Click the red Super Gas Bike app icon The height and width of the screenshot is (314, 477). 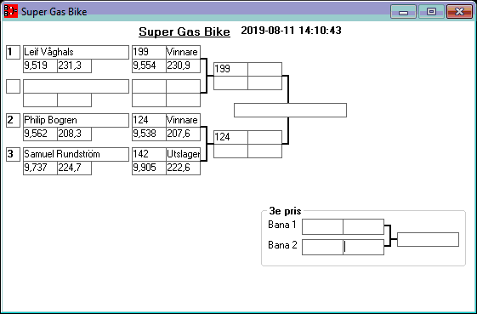pyautogui.click(x=11, y=12)
